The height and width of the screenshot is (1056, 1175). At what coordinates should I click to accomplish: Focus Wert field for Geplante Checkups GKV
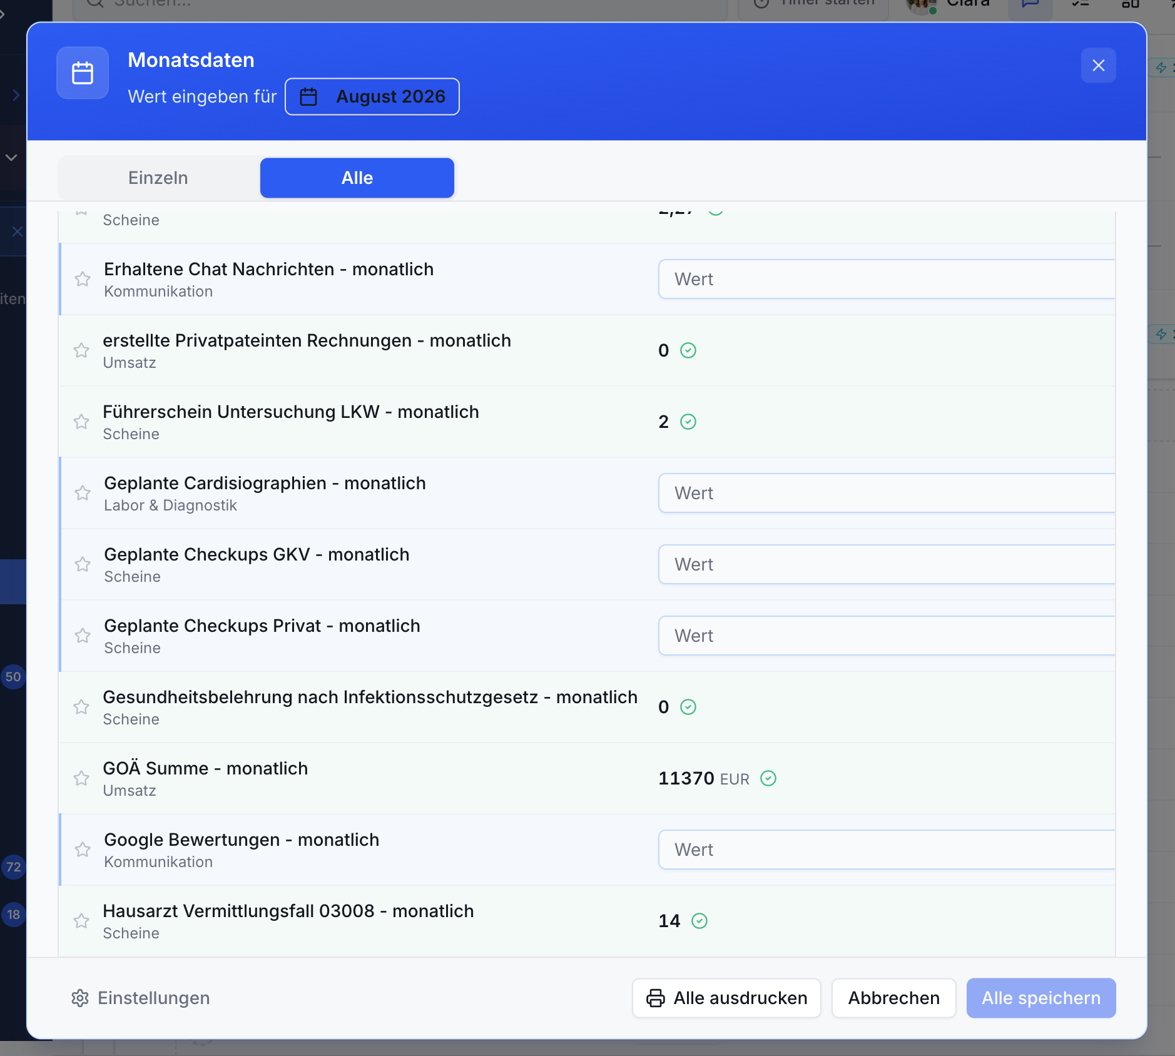pyautogui.click(x=887, y=564)
